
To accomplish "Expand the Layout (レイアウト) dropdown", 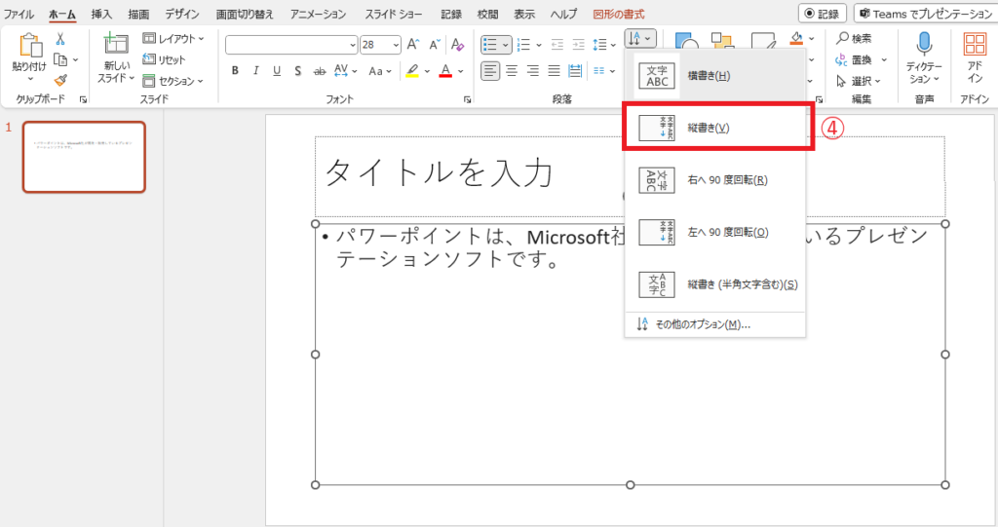I will click(173, 39).
